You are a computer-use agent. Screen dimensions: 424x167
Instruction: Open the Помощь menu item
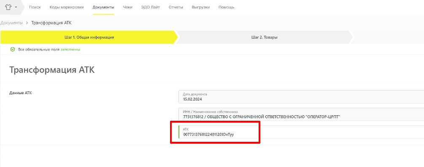(x=226, y=7)
